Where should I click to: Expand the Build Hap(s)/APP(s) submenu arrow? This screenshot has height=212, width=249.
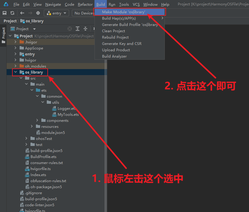(162, 18)
